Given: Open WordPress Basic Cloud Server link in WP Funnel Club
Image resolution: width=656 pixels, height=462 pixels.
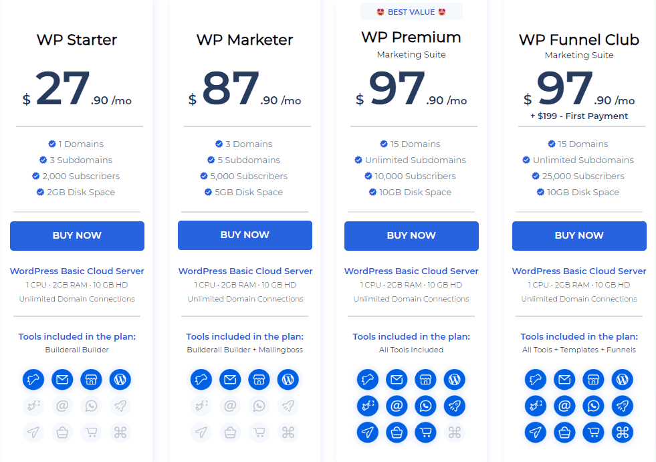Looking at the screenshot, I should pos(579,271).
